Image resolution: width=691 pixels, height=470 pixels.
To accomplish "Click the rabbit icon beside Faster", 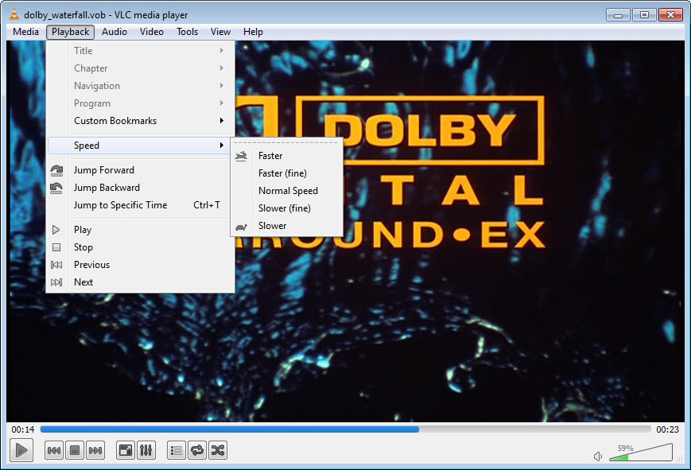I will coord(241,156).
